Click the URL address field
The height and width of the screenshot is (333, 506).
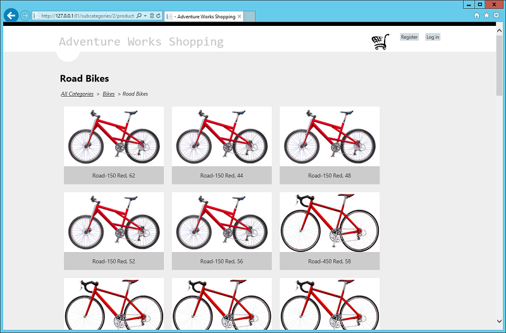(x=87, y=15)
